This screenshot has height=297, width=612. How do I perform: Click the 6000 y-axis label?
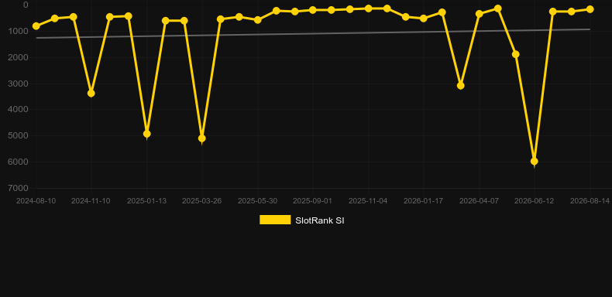coord(19,162)
